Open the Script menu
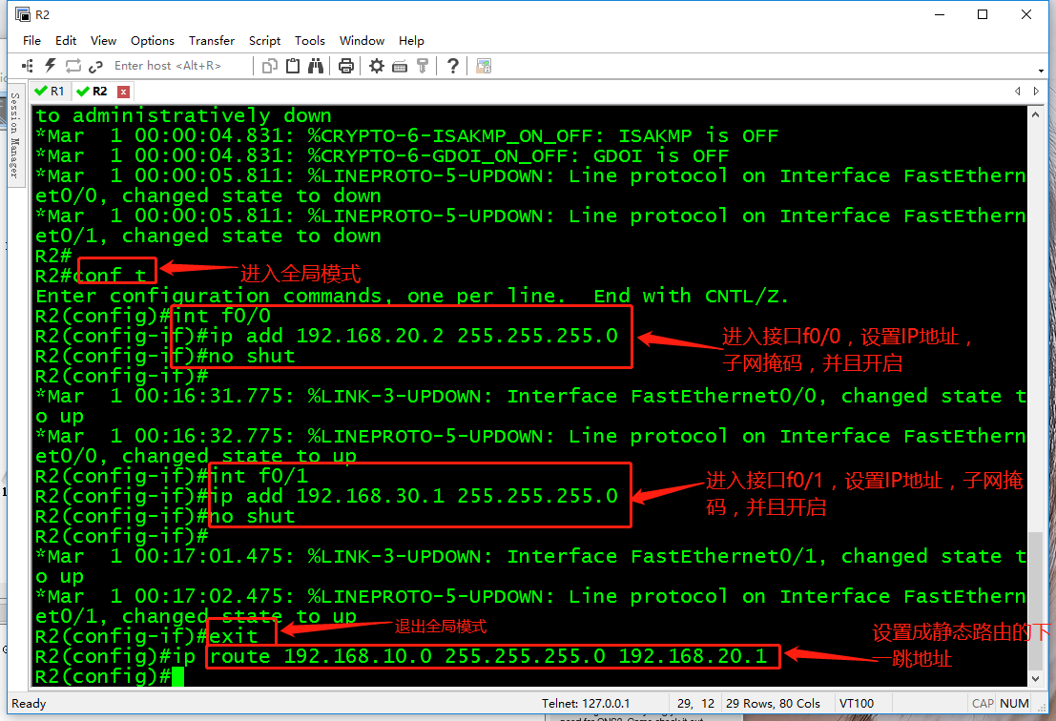This screenshot has height=721, width=1056. (x=264, y=40)
